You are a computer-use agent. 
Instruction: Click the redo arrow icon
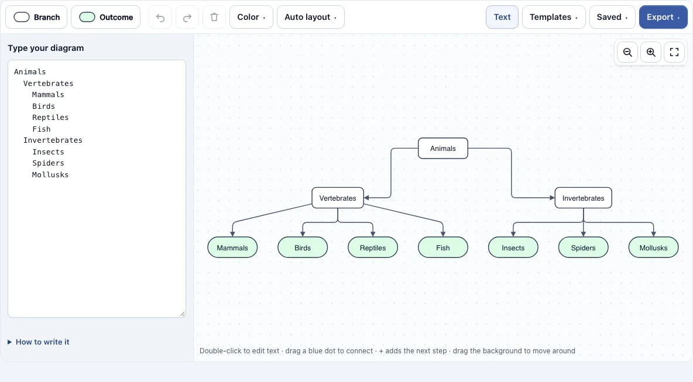(187, 17)
